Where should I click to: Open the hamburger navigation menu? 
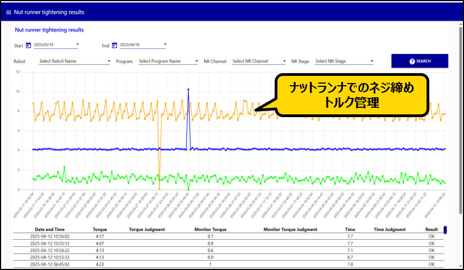coord(8,12)
